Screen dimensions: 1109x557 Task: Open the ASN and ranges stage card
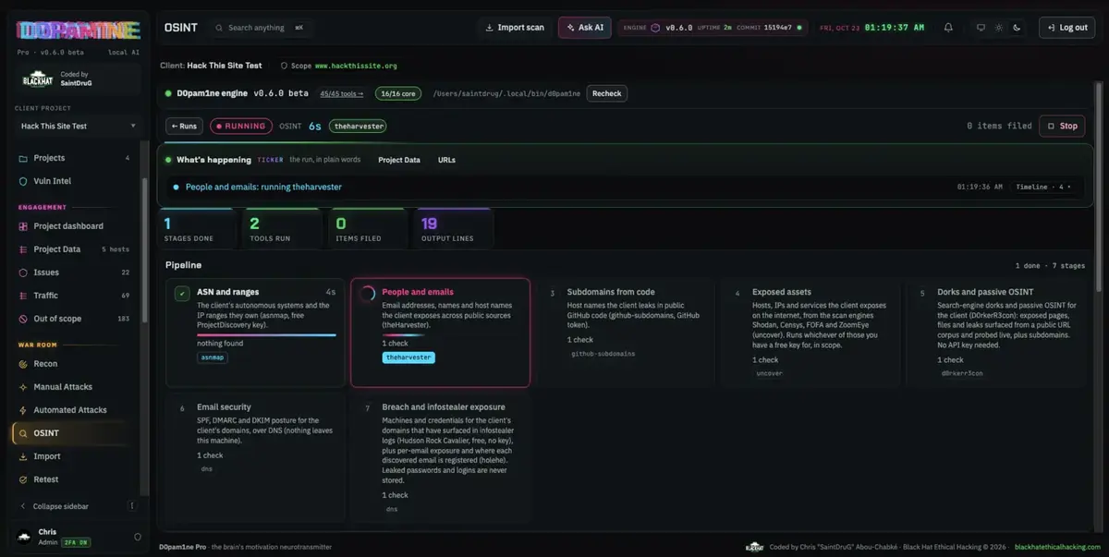pyautogui.click(x=255, y=333)
